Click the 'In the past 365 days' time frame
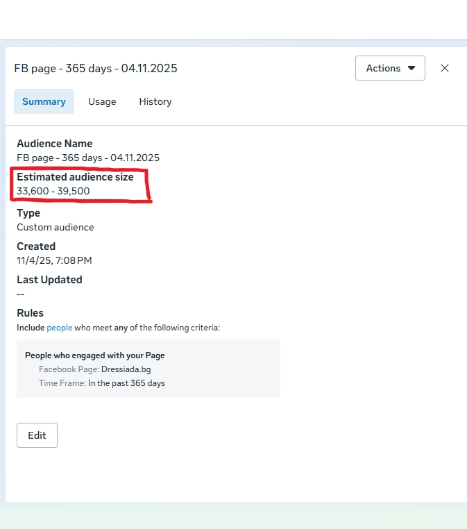Viewport: 467px width, 529px height. click(x=126, y=383)
